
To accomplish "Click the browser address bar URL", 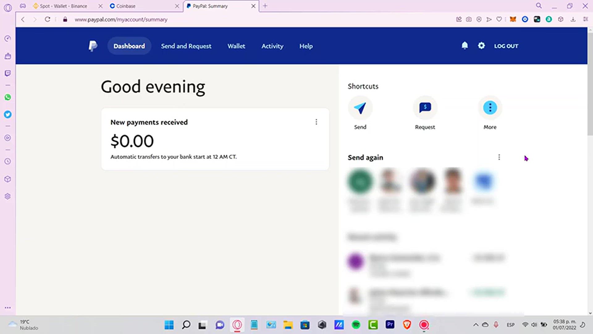I will pyautogui.click(x=121, y=19).
